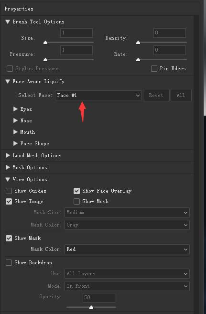This screenshot has height=314, width=206.
Task: Click the All button beside Reset
Action: pos(181,95)
